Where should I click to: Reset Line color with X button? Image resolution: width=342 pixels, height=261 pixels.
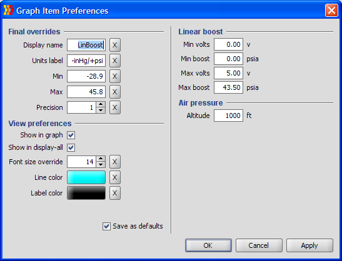click(x=114, y=177)
